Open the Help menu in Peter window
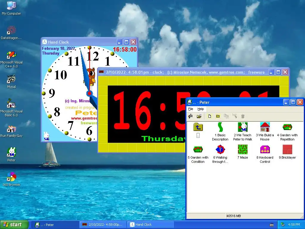The image size is (305, 229). pos(200,109)
